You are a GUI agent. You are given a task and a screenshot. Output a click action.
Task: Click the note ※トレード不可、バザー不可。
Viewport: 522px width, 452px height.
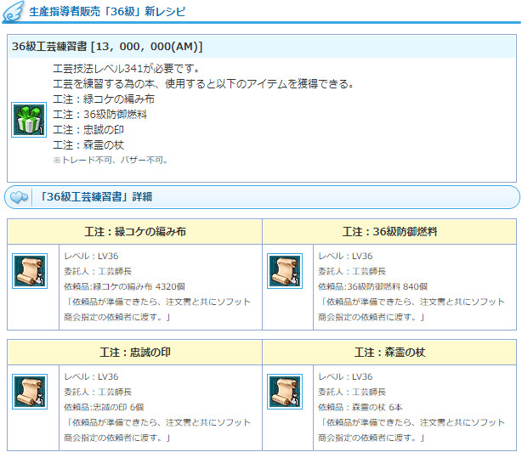[x=111, y=161]
